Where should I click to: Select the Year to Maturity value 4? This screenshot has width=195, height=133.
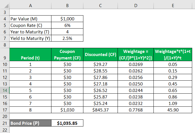coord(67,32)
